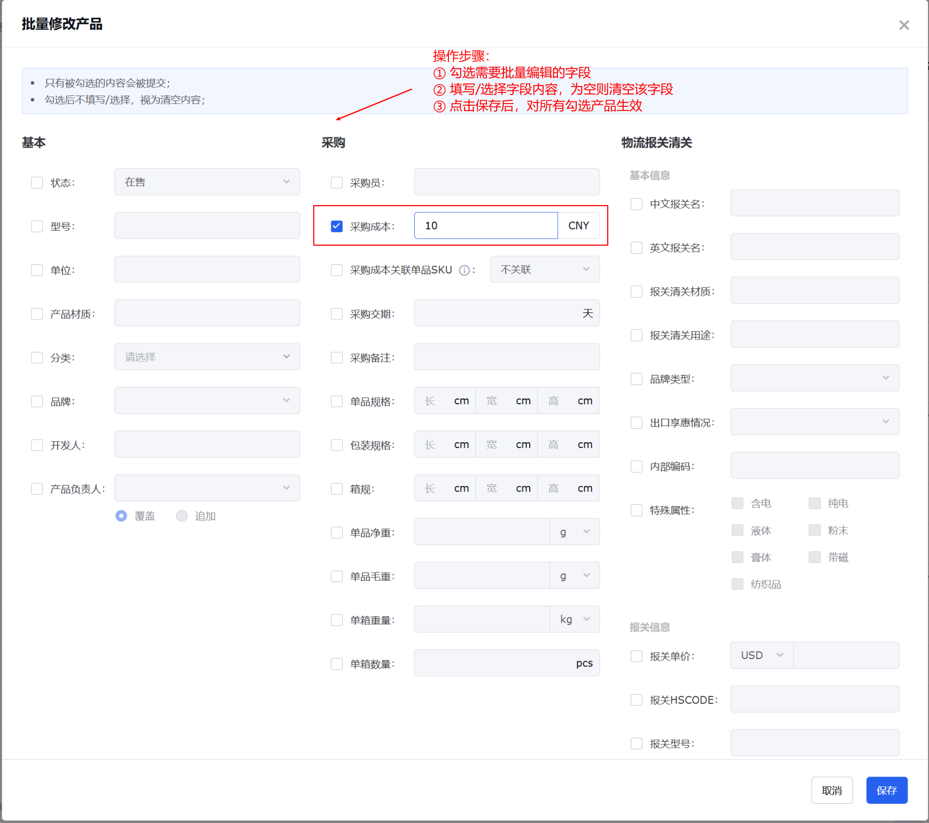Viewport: 929px width, 823px height.
Task: Check the 报关清关材质 checkbox
Action: point(637,292)
